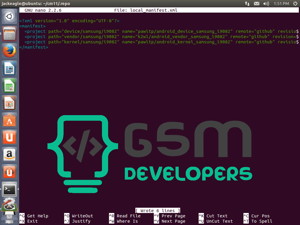Open LibreOffice Writer

[x=9, y=68]
